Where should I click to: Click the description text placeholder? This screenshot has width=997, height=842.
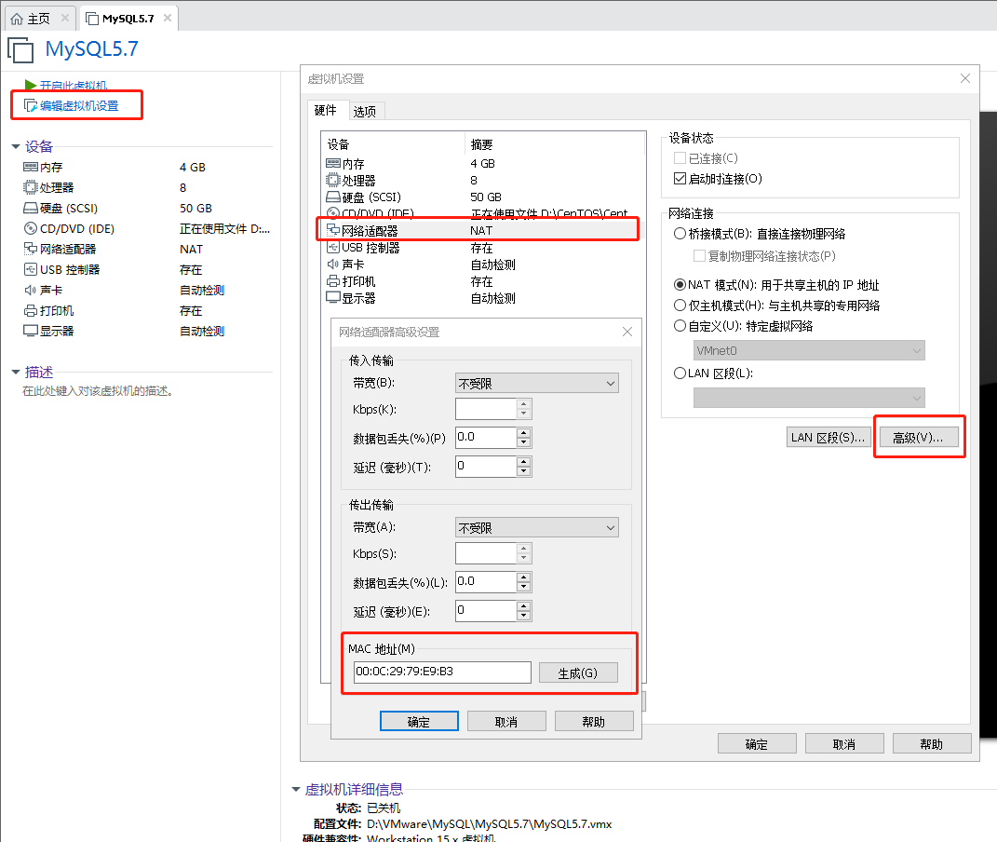[98, 390]
